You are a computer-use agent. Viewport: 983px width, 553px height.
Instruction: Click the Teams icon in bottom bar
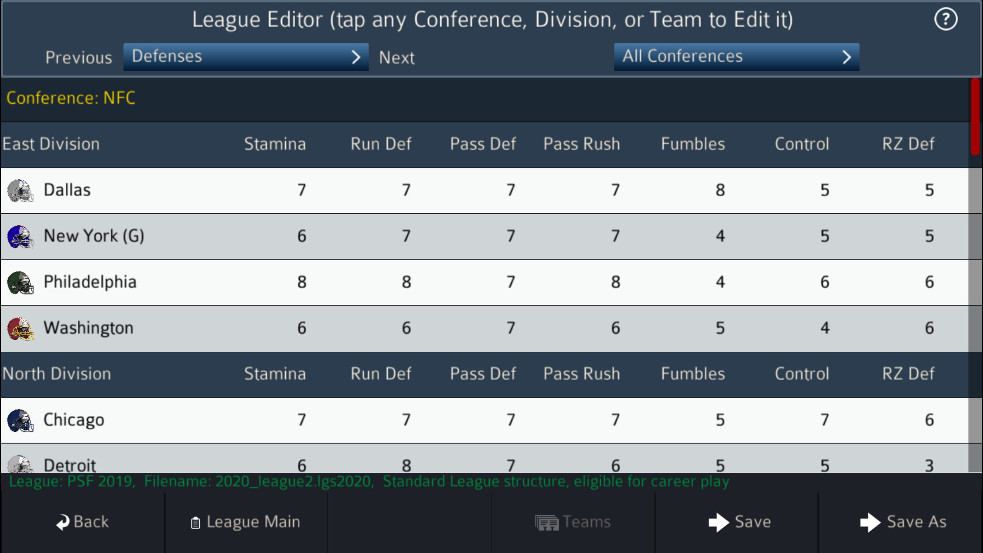pos(547,521)
